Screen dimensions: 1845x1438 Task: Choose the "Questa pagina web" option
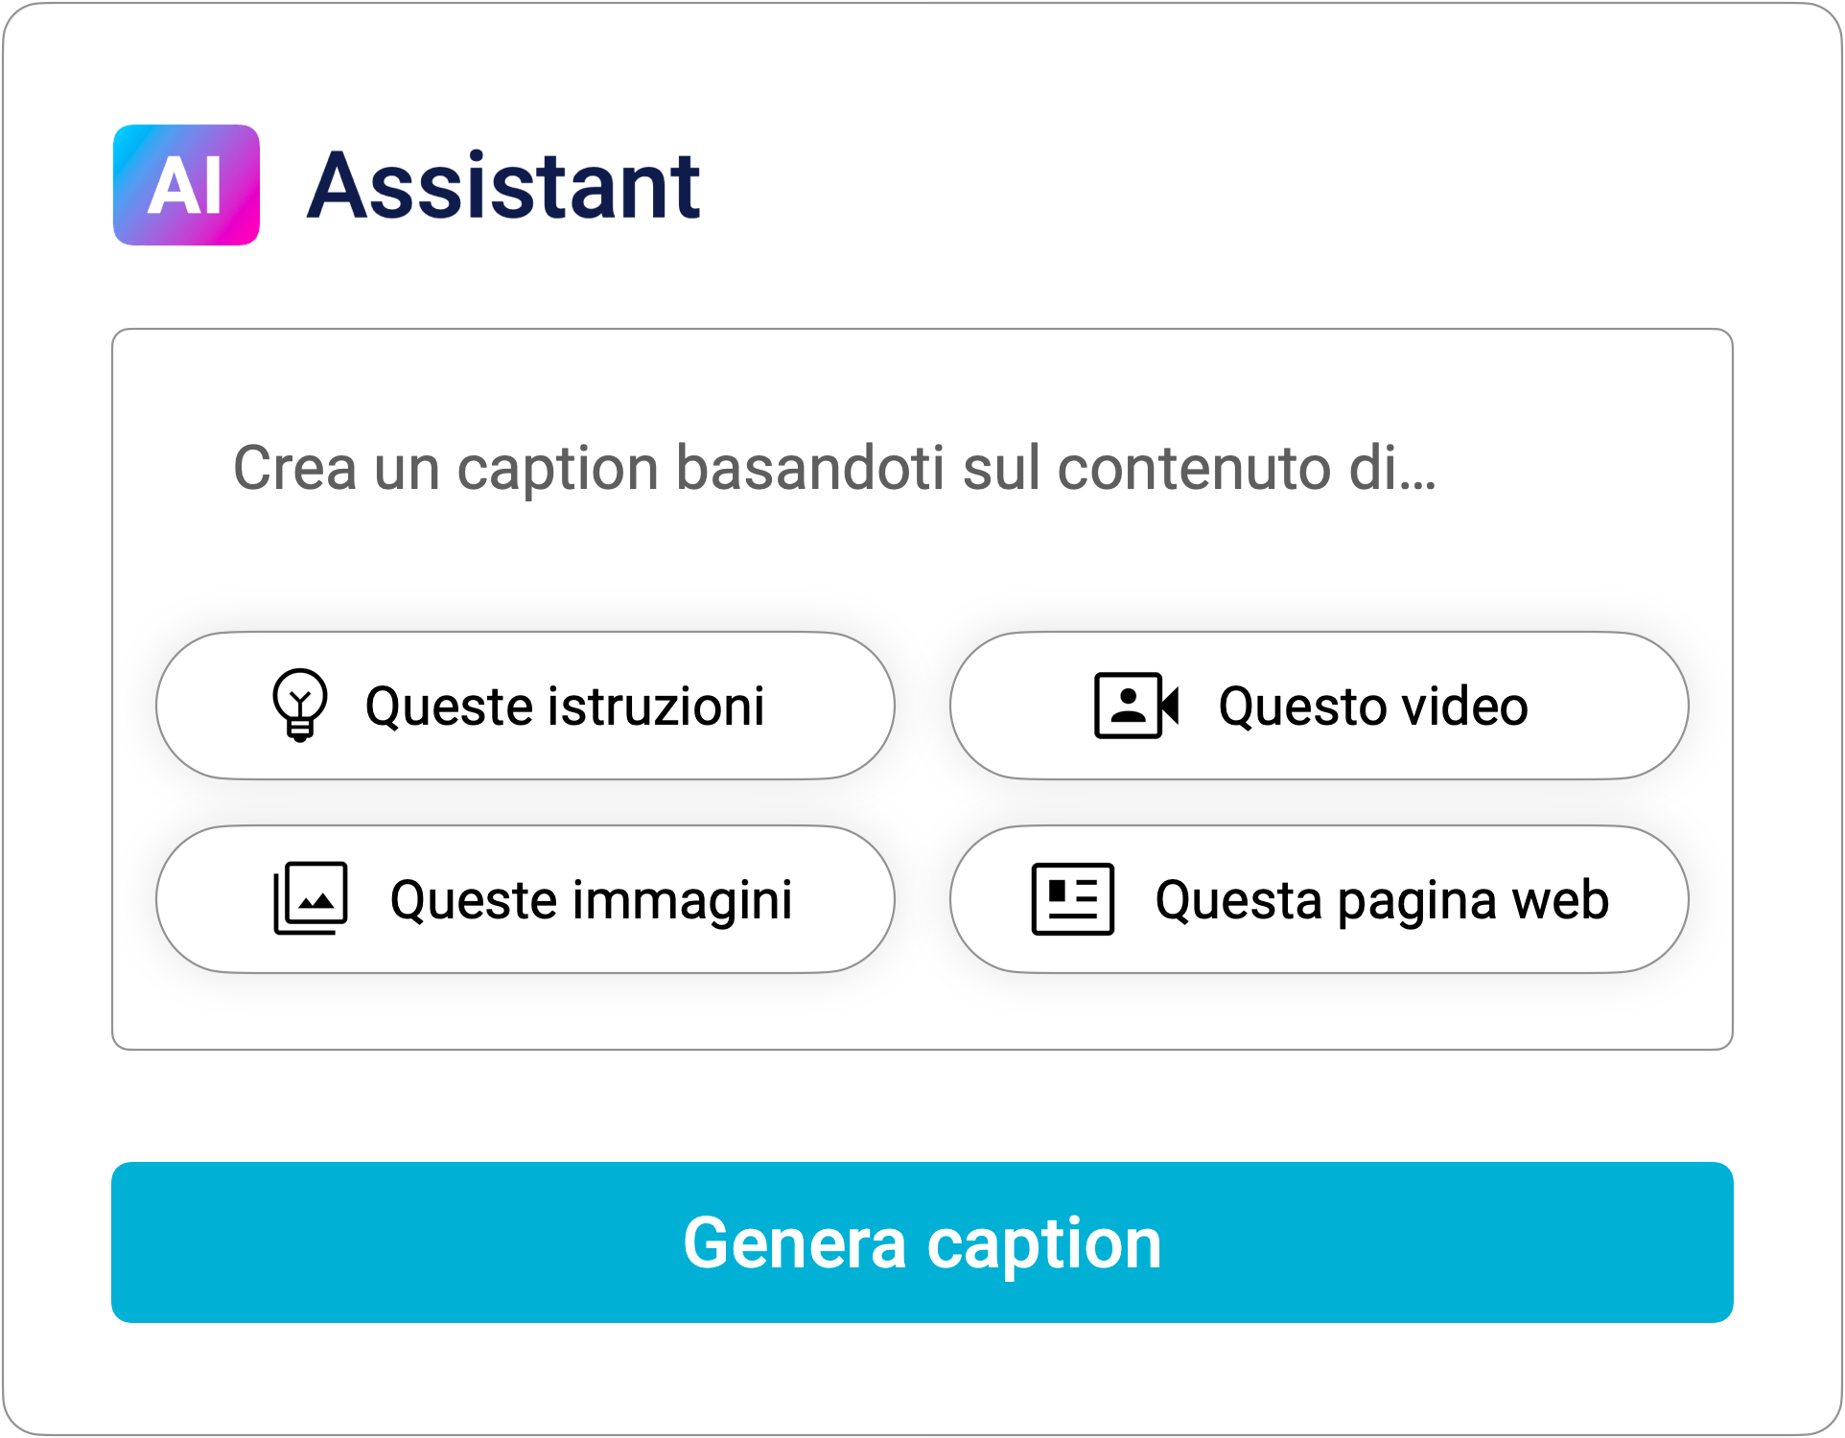(1381, 900)
